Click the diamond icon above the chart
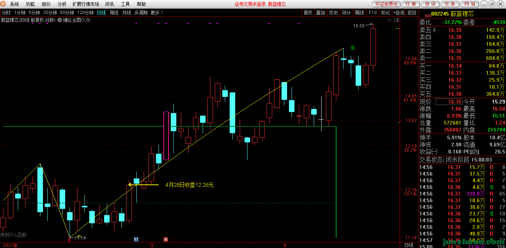 [x=389, y=21]
